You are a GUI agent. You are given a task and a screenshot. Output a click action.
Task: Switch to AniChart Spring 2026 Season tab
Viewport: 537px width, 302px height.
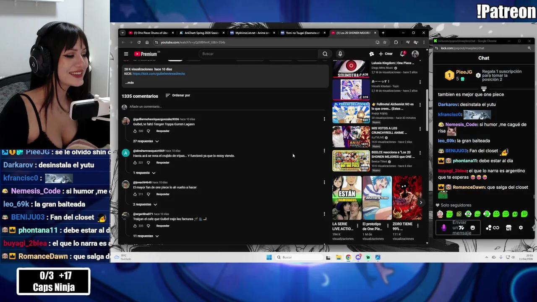[x=201, y=33]
